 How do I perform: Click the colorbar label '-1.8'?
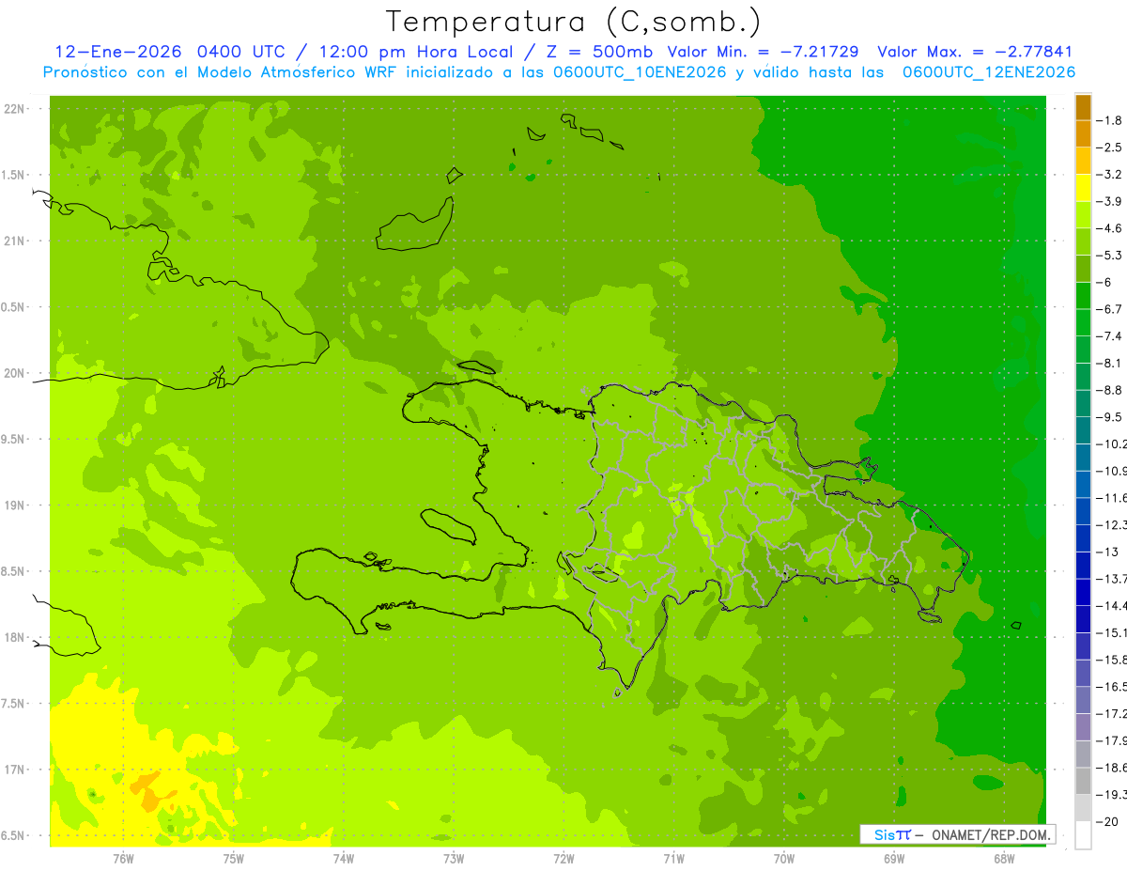(x=1111, y=120)
